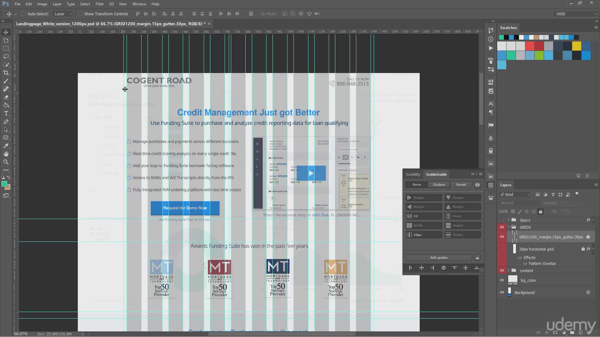The width and height of the screenshot is (600, 337).
Task: Click the GuideGuide Custom button
Action: [x=439, y=185]
